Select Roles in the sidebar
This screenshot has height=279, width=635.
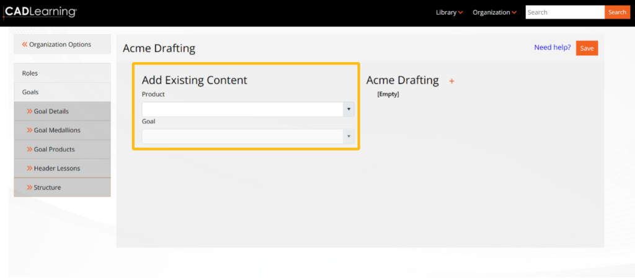[30, 73]
